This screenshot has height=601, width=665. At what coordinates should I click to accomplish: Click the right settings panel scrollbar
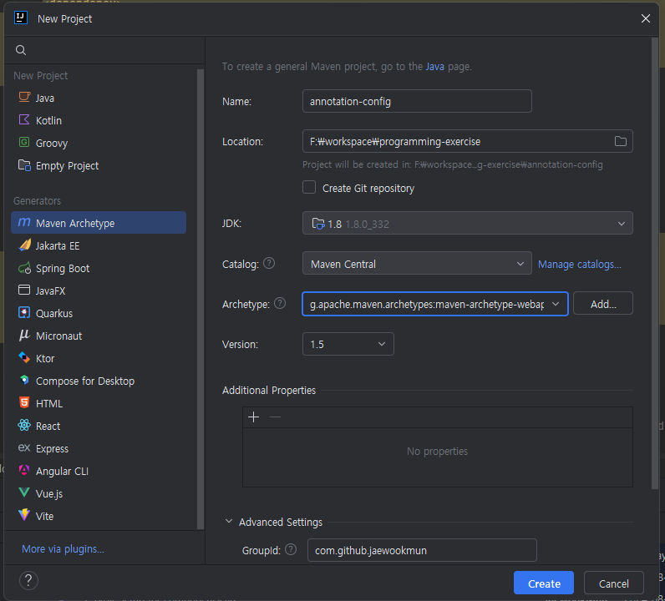[x=655, y=263]
